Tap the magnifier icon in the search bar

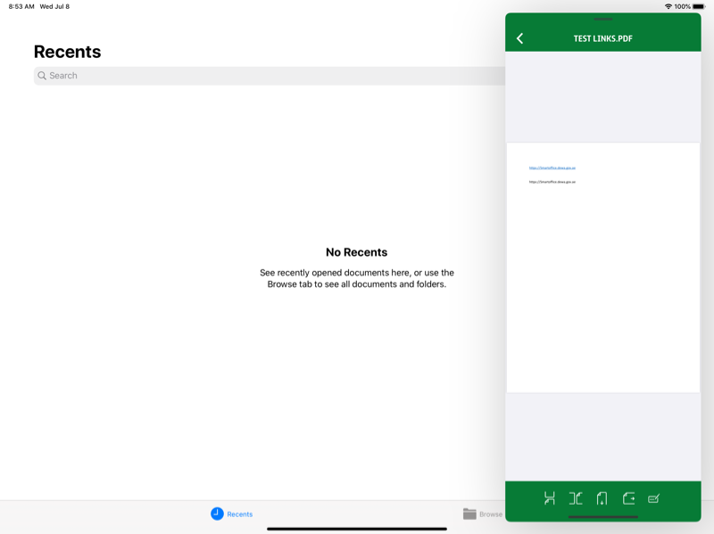point(42,76)
